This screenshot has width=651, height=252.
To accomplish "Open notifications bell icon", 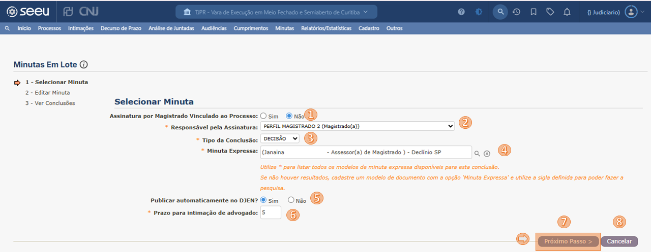I will pyautogui.click(x=567, y=12).
